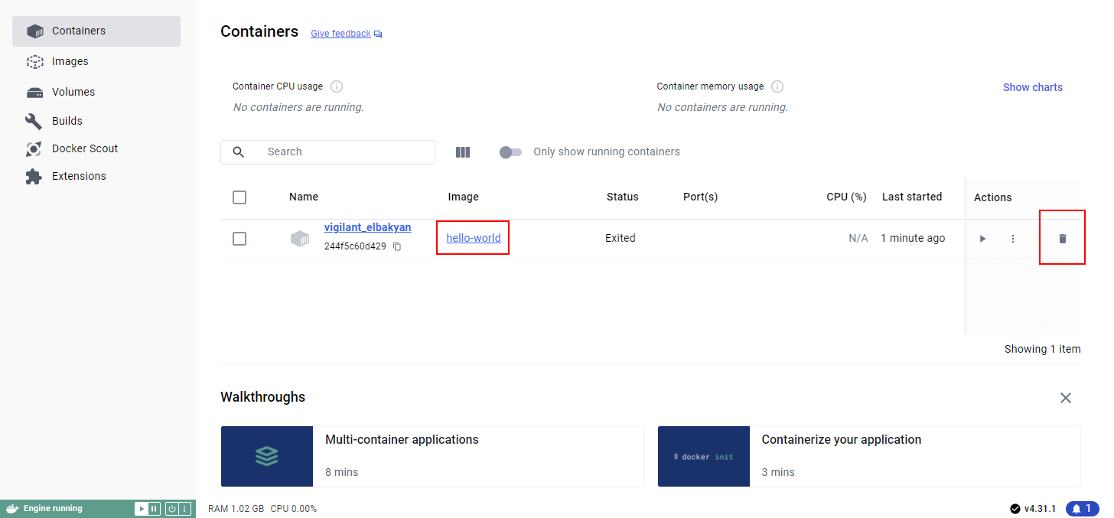
Task: Delete the vigilant_elbakyan container with trash icon
Action: click(x=1062, y=239)
